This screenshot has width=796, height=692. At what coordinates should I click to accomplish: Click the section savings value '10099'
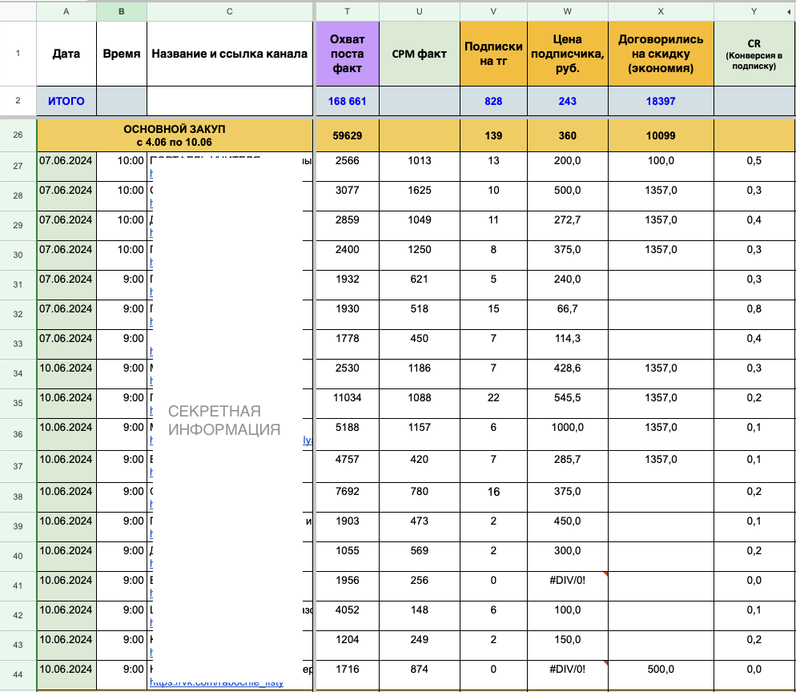pyautogui.click(x=661, y=135)
